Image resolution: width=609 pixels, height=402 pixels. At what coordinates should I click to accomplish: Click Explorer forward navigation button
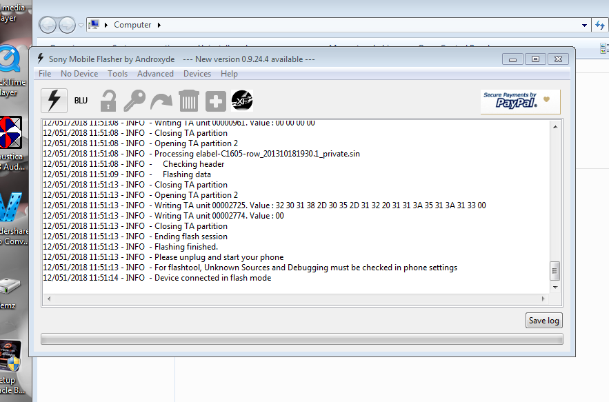tap(67, 26)
